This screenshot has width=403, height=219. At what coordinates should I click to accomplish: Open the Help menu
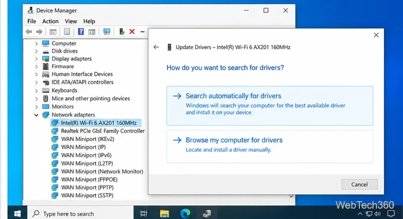tap(89, 21)
